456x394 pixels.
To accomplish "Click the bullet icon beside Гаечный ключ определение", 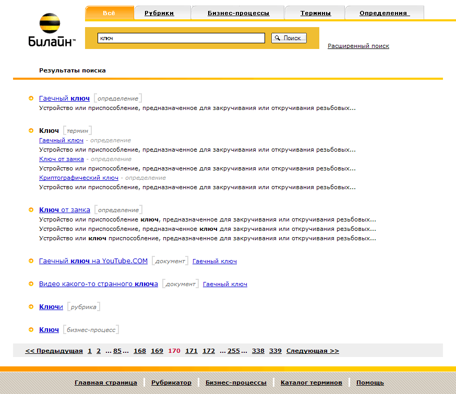I will pyautogui.click(x=31, y=98).
